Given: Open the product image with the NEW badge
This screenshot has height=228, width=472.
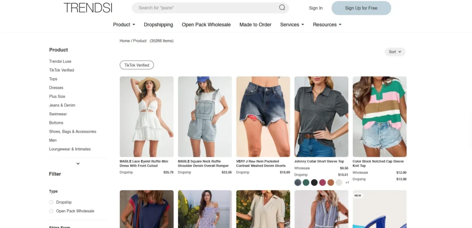Looking at the screenshot, I should pyautogui.click(x=380, y=209).
